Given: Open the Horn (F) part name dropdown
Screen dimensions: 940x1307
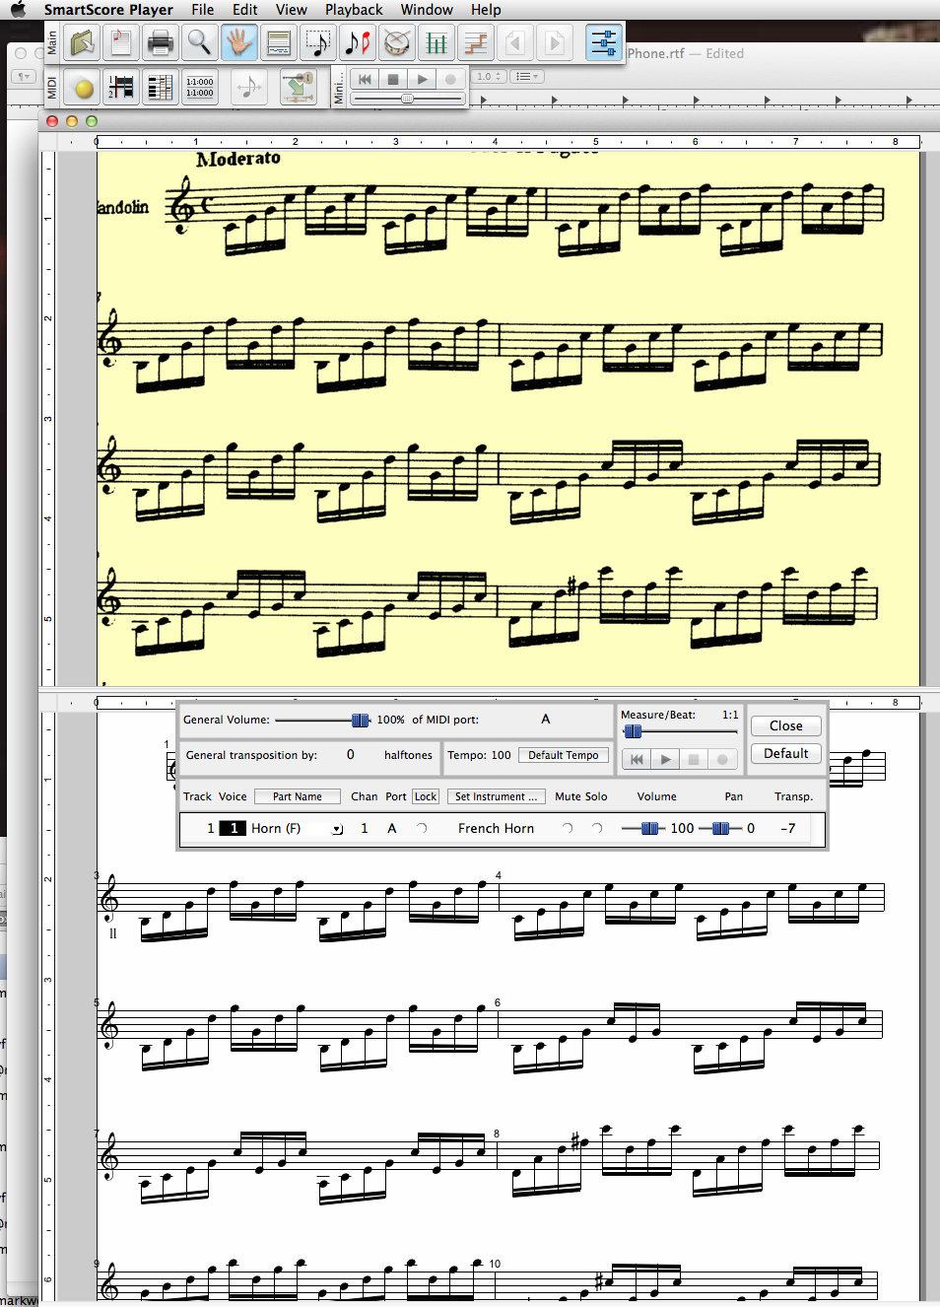Looking at the screenshot, I should (x=337, y=829).
